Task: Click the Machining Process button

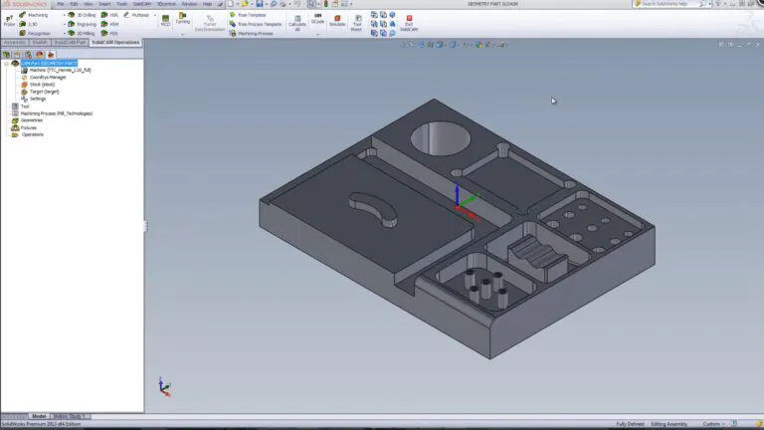Action: click(x=254, y=33)
